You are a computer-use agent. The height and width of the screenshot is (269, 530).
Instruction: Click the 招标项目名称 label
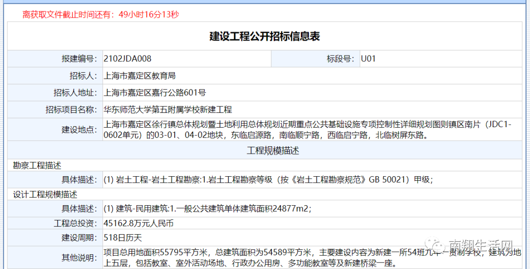72,109
